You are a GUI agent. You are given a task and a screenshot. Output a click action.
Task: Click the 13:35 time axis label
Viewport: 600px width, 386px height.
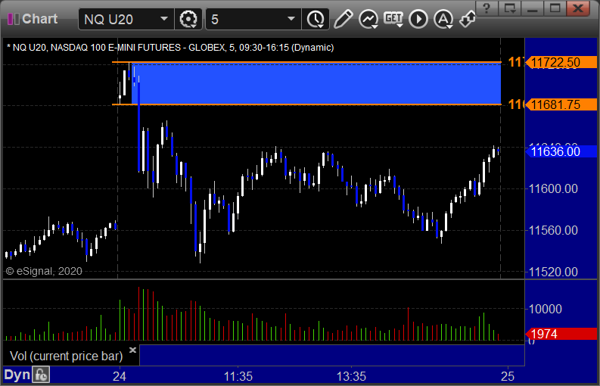pyautogui.click(x=351, y=376)
